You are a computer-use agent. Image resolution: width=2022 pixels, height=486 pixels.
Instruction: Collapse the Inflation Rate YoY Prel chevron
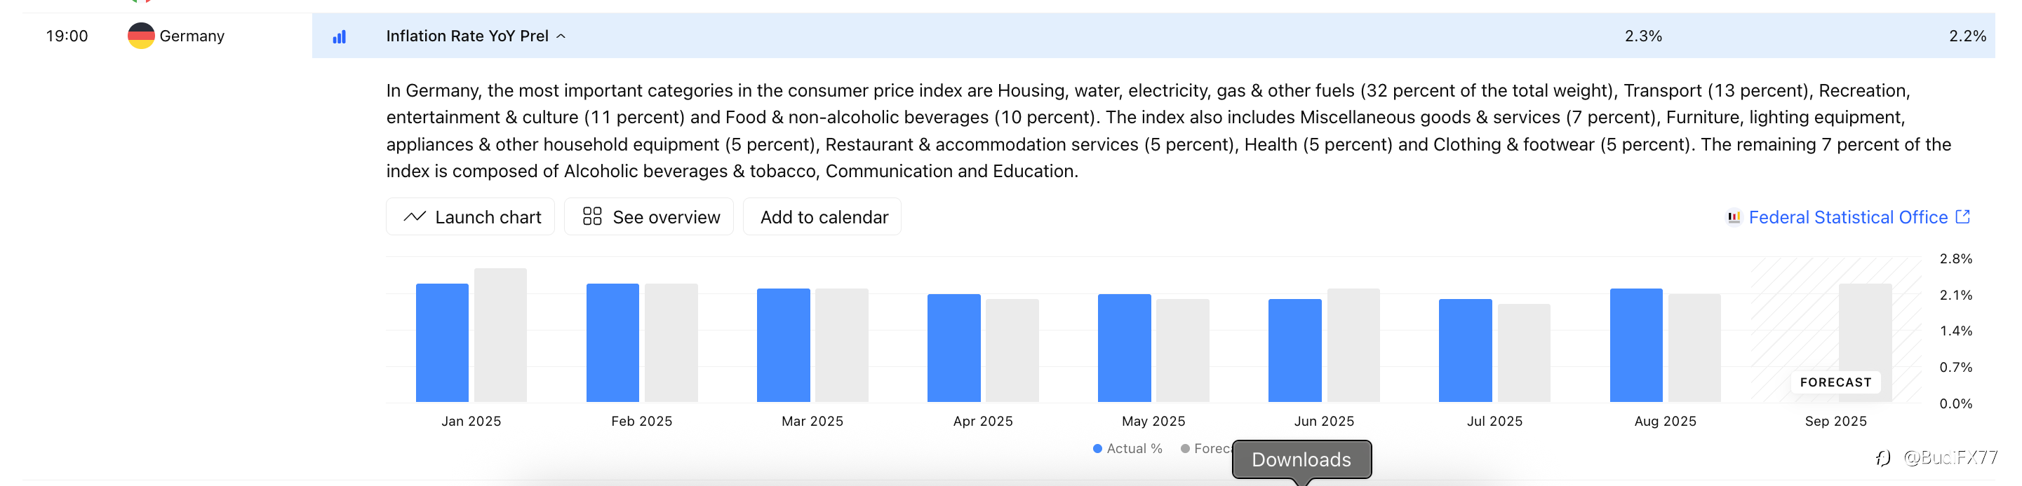(x=561, y=36)
